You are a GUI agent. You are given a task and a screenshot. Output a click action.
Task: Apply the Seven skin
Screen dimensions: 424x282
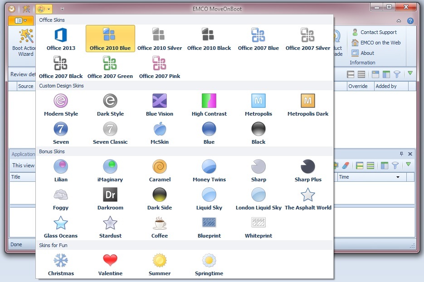coord(61,133)
